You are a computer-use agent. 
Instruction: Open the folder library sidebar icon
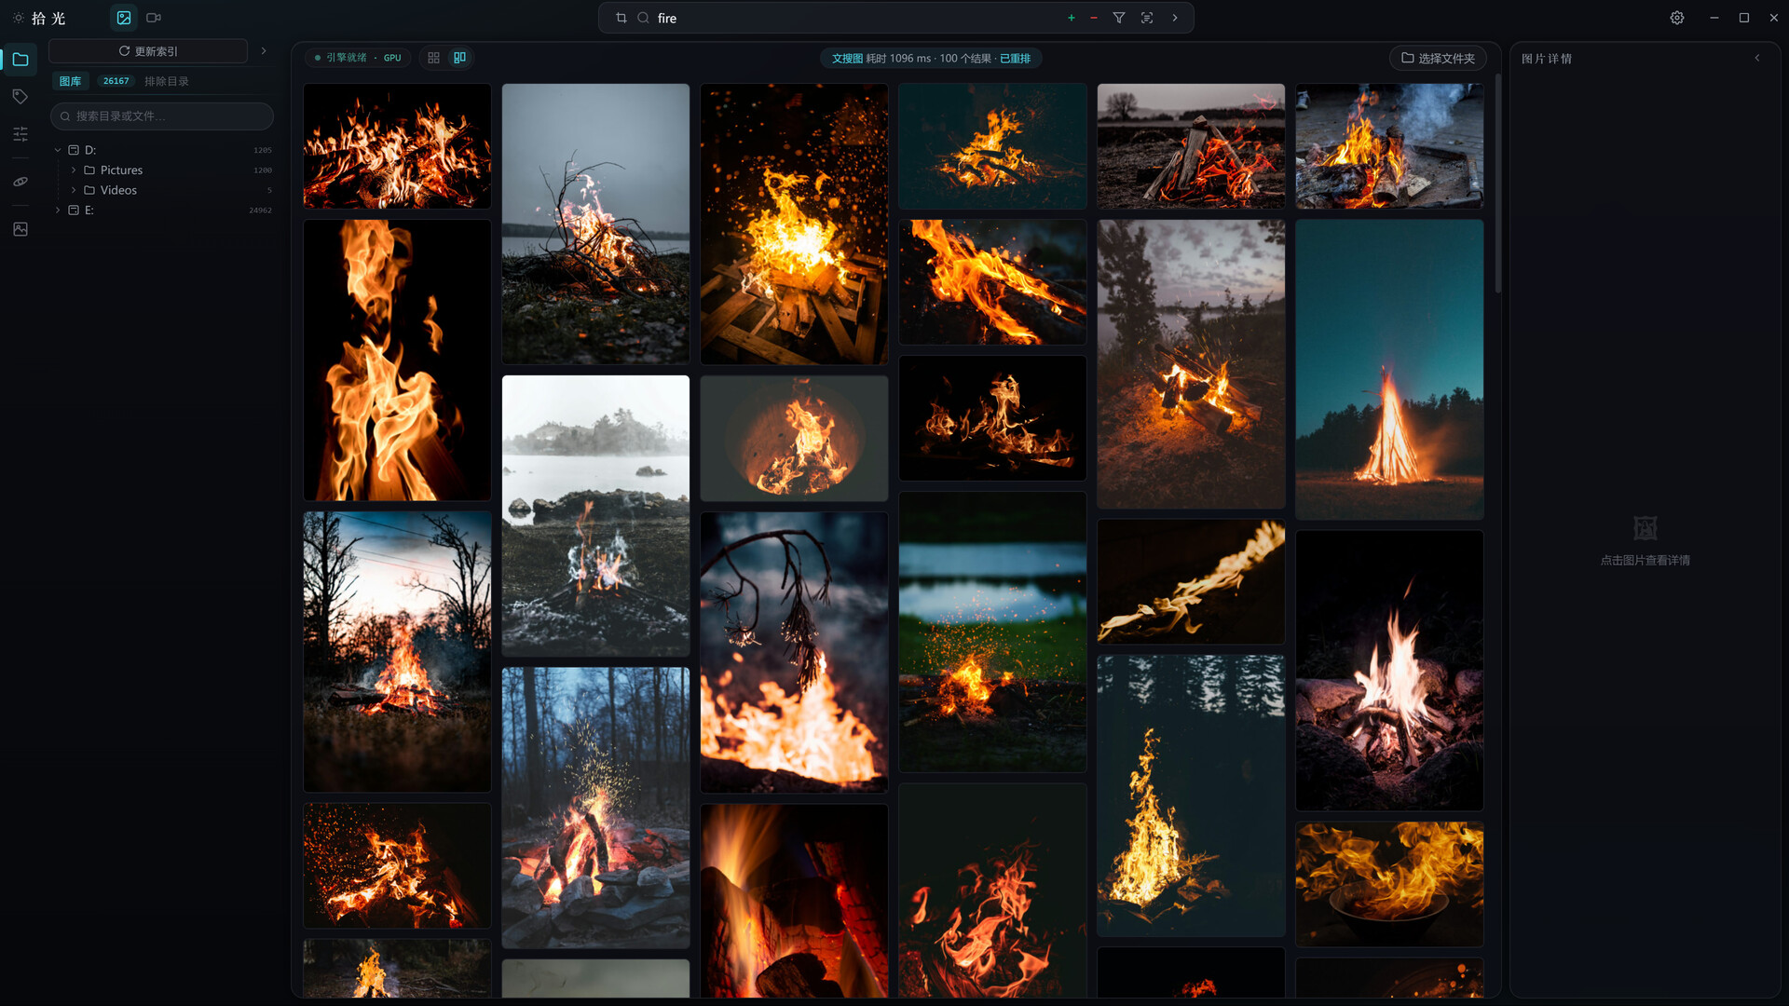point(20,60)
